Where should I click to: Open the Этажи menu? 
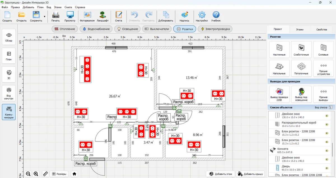58,7
